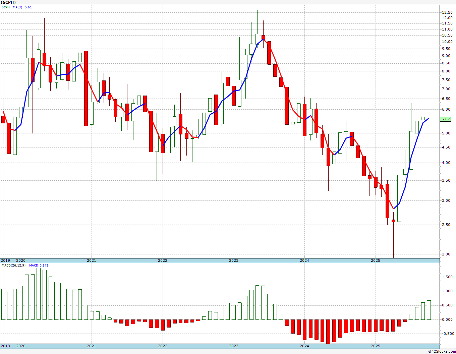Click the 2022 year marker on price axis
Viewport: 456px width, 354px height.
coord(163,260)
